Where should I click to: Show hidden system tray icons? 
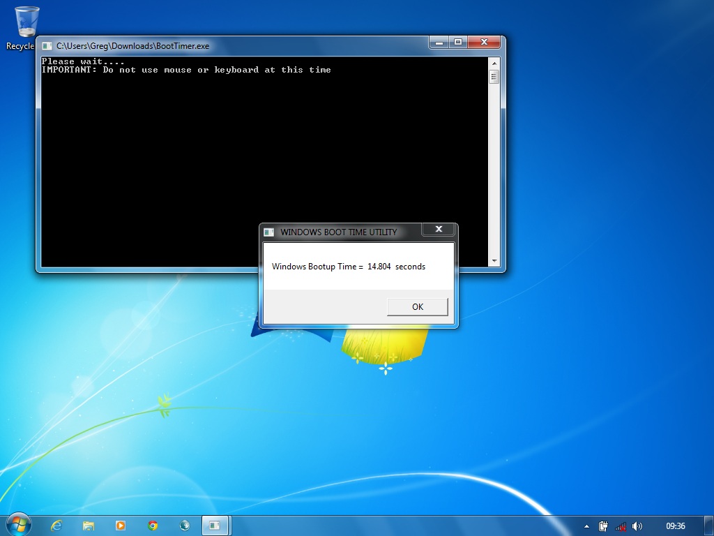[x=586, y=526]
